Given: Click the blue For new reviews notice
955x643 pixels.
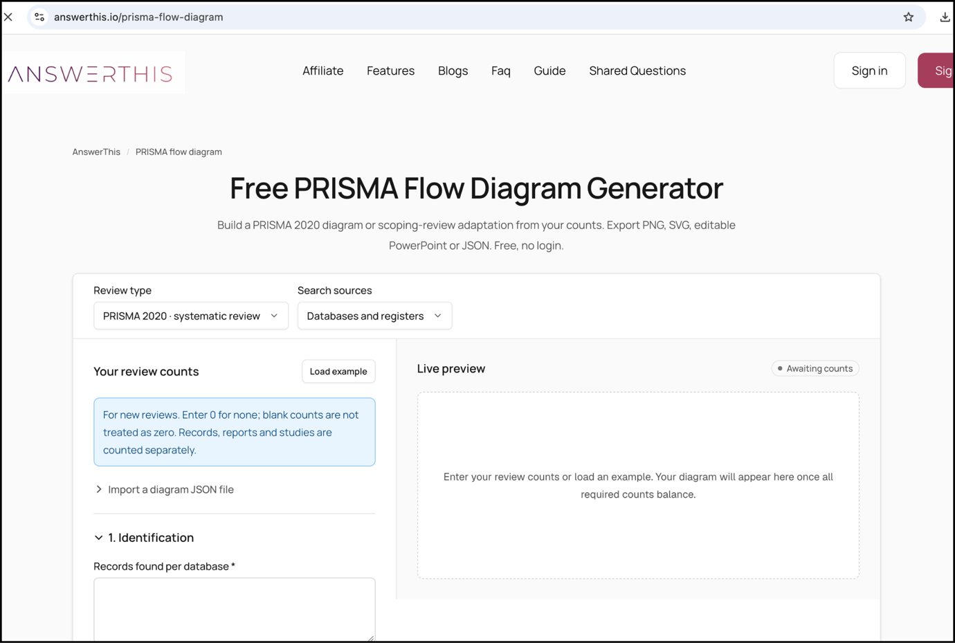Looking at the screenshot, I should pos(235,432).
